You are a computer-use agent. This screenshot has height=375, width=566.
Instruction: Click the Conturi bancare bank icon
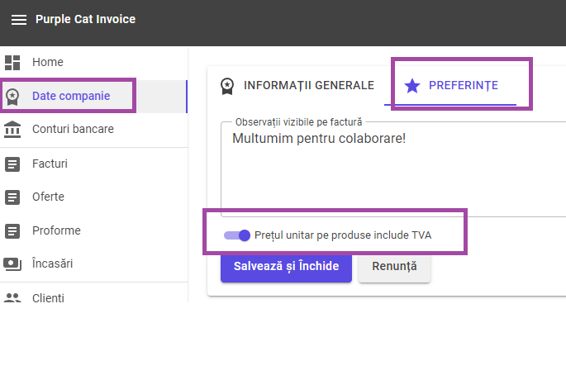[12, 129]
